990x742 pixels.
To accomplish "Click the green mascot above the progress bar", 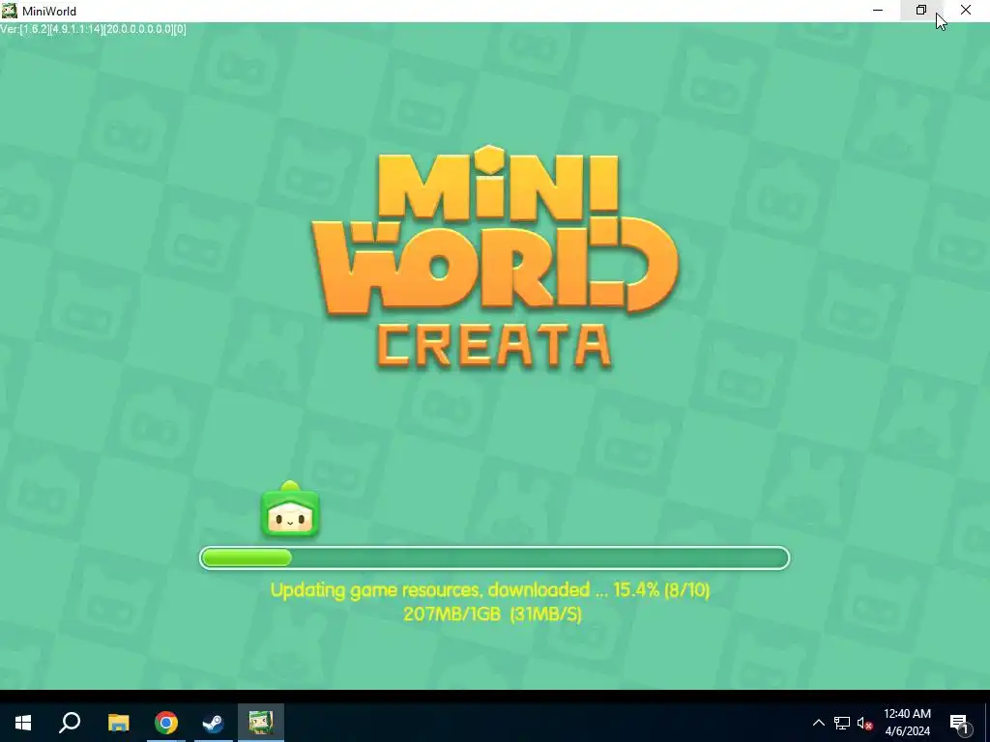I will pyautogui.click(x=290, y=510).
